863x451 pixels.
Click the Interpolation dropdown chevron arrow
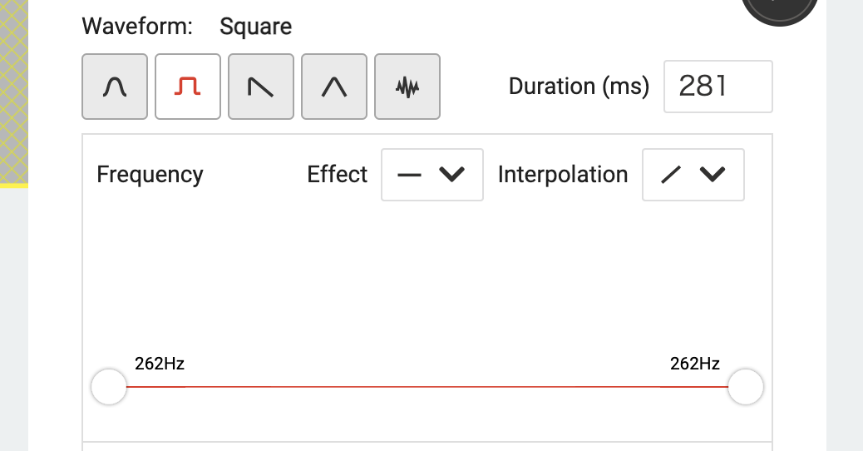[x=713, y=175]
